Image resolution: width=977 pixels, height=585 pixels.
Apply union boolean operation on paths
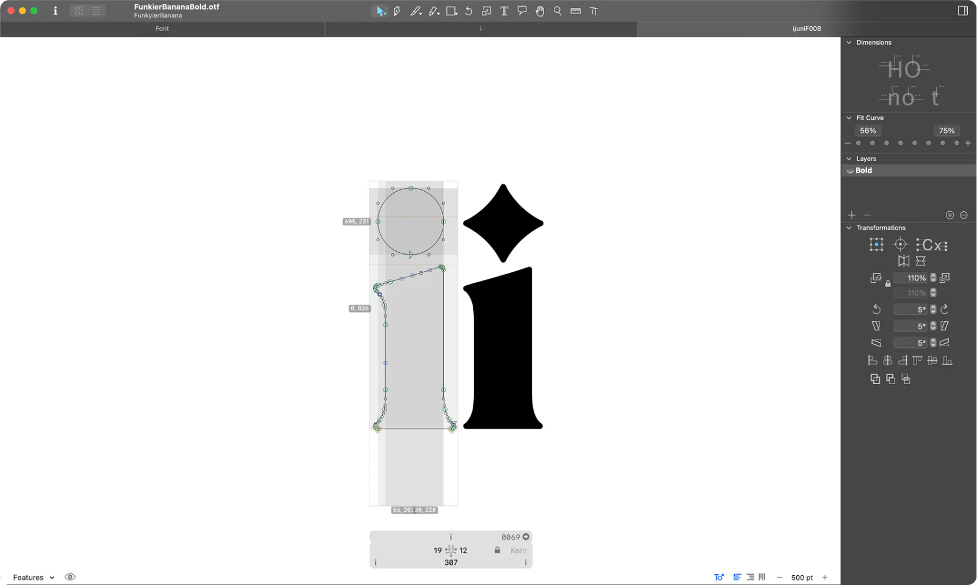click(875, 379)
